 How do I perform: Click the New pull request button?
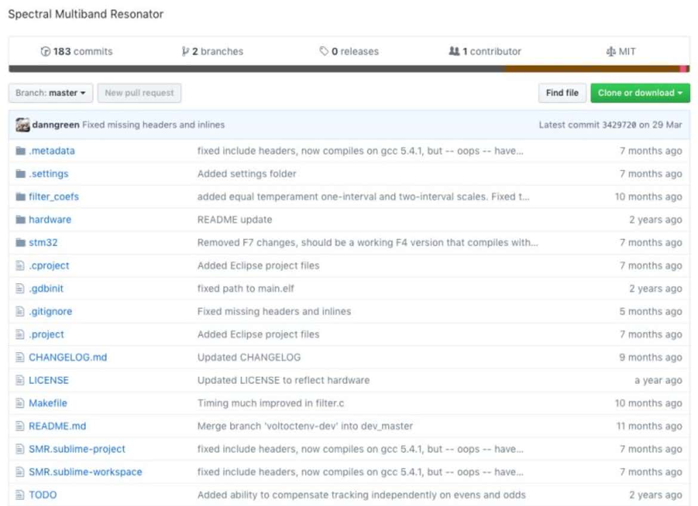tap(140, 93)
